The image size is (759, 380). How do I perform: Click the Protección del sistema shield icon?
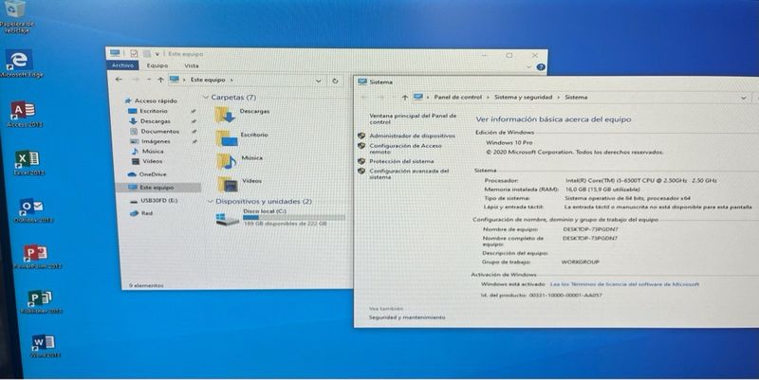tap(361, 161)
